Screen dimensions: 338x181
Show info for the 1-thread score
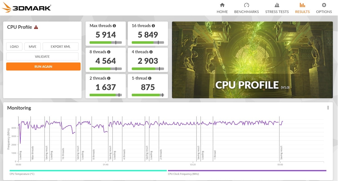[x=150, y=78]
